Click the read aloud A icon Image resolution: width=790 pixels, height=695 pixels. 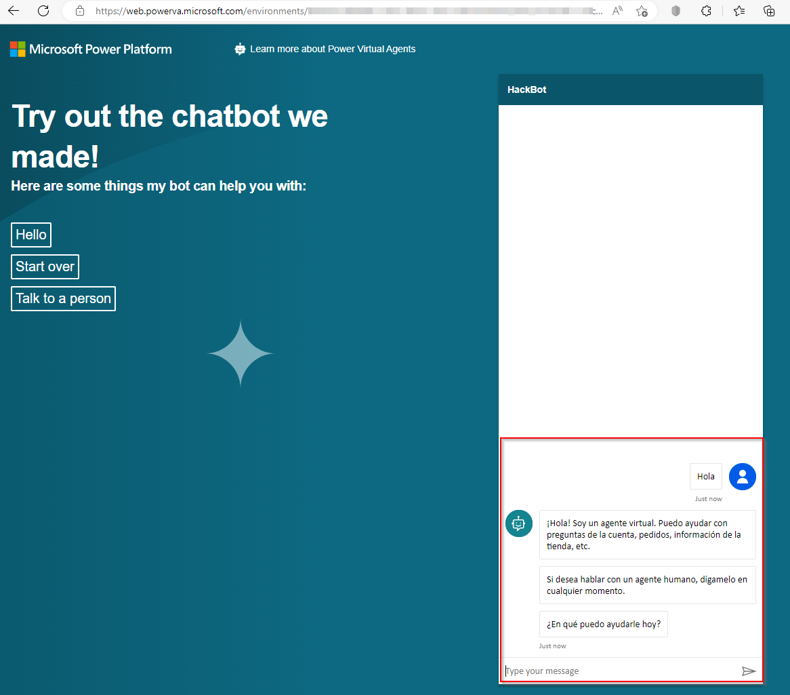pos(617,11)
